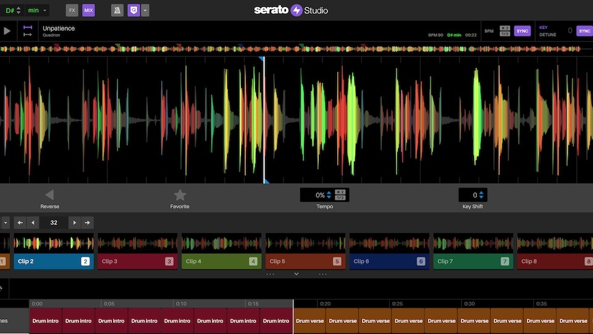Select the KEY label above DETUNE

click(543, 28)
